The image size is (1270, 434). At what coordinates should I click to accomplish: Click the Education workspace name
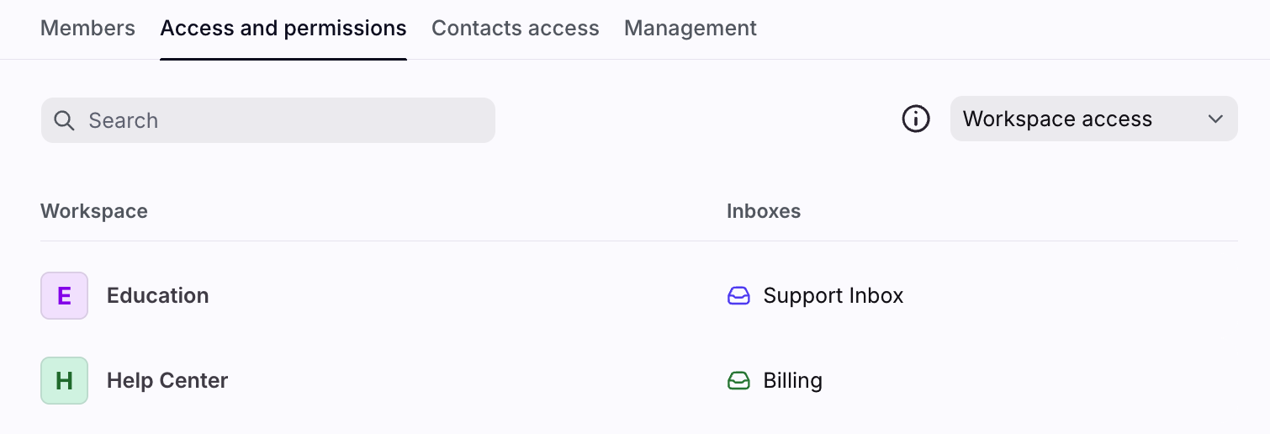[x=158, y=296]
